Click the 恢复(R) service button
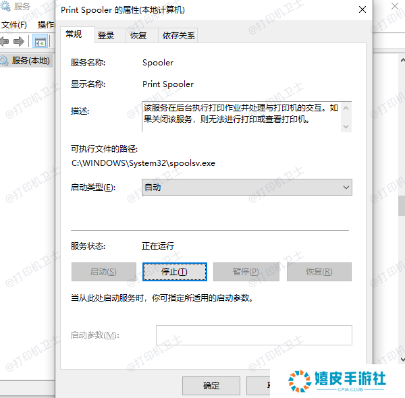Viewport: 405px width, 398px height. point(319,272)
